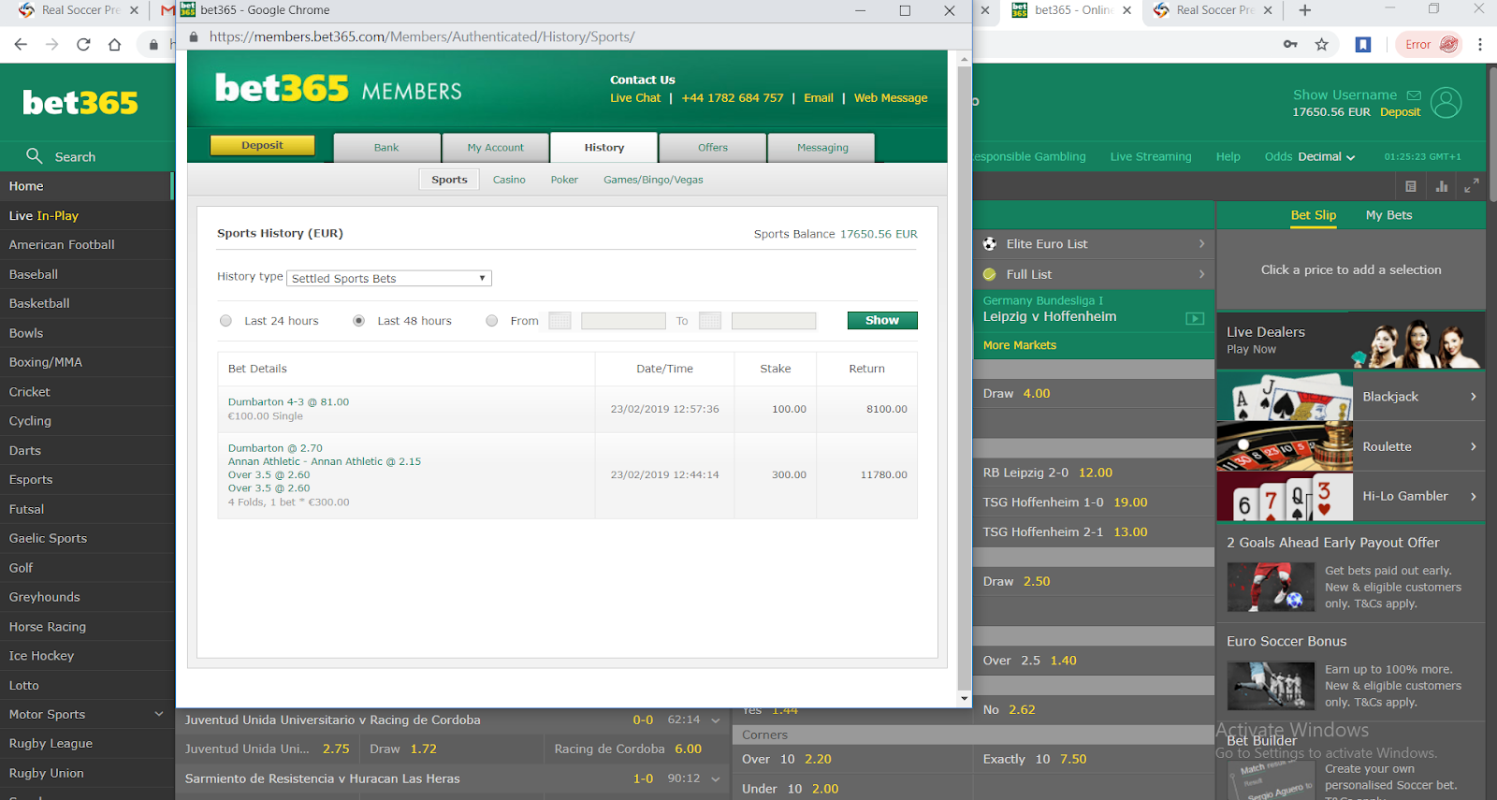Select Horse Racing in the sports sidebar
This screenshot has width=1497, height=800.
(48, 627)
